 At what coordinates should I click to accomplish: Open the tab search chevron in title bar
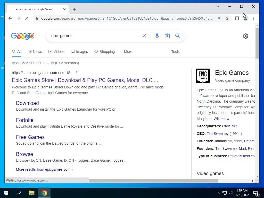(218, 6)
